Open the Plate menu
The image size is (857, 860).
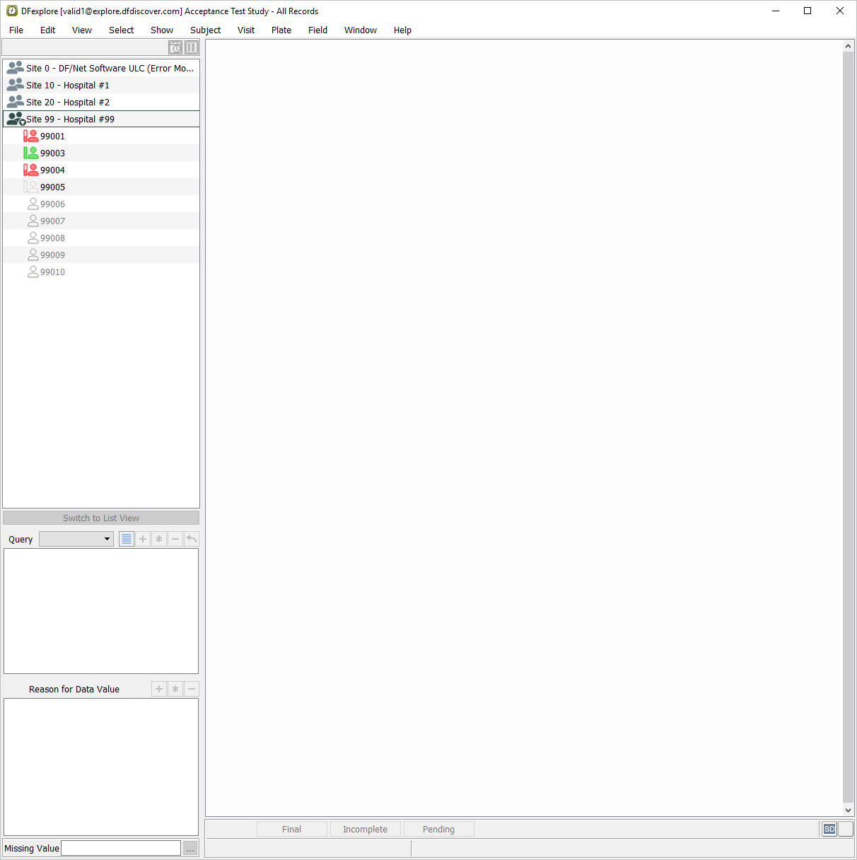281,30
